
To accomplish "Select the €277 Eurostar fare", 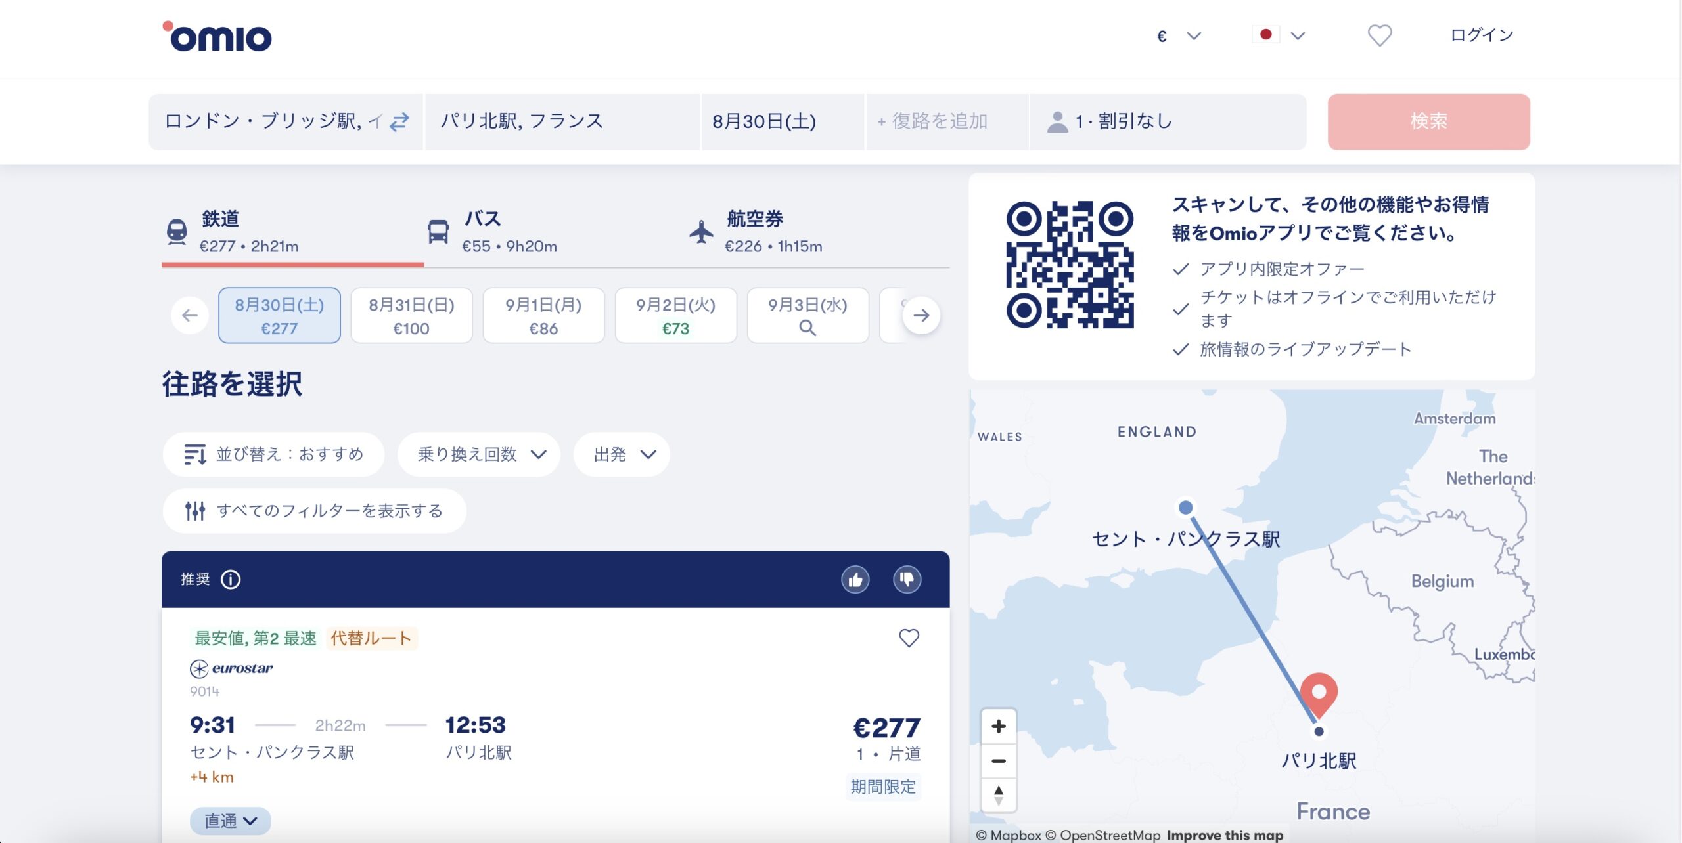I will tap(886, 728).
